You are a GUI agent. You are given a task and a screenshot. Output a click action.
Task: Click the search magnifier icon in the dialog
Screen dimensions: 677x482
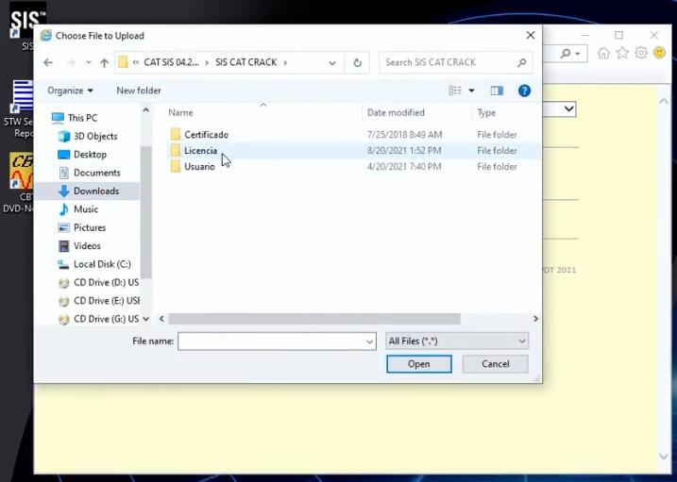521,63
